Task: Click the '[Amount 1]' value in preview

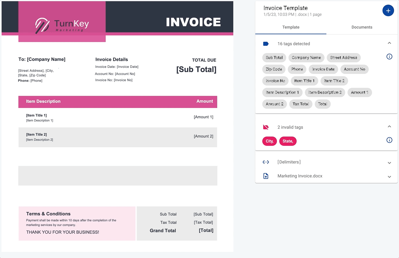Action: pos(203,117)
